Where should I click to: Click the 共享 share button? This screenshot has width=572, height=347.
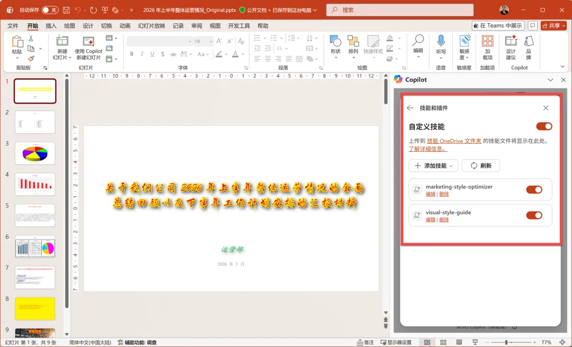(x=553, y=25)
